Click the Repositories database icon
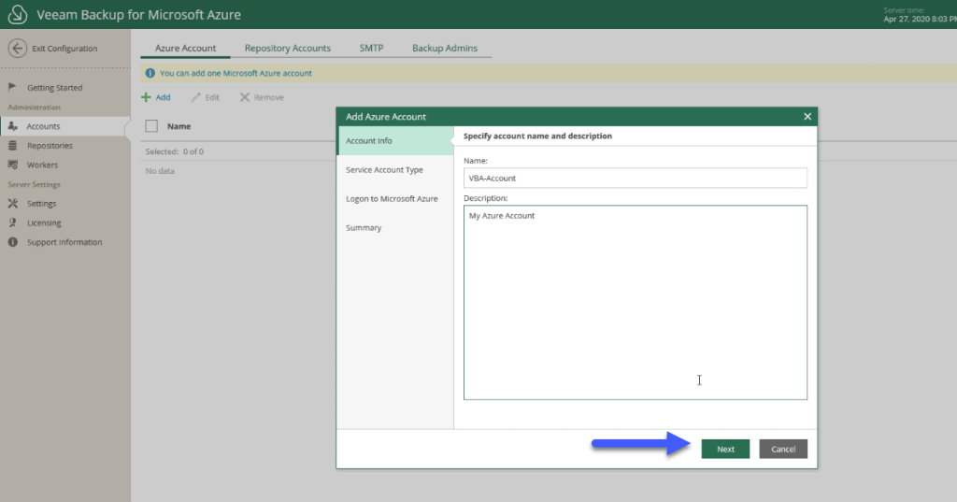This screenshot has width=957, height=502. coord(13,145)
